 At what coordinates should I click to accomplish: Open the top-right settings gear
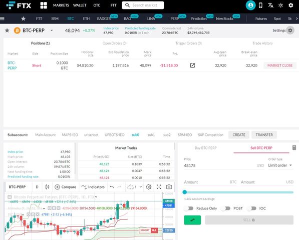coord(291,5)
